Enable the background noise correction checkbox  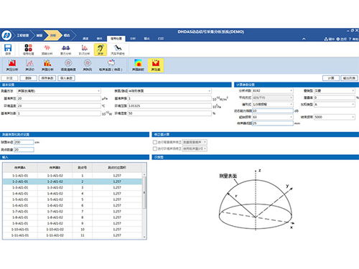[155, 142]
